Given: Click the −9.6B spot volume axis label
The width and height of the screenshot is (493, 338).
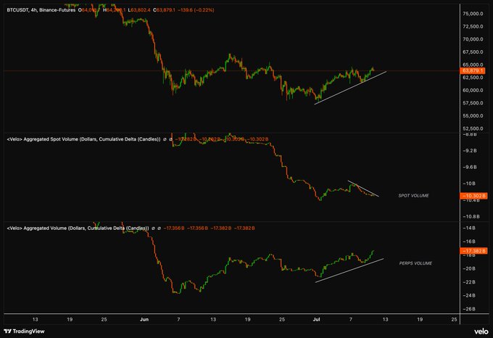Looking at the screenshot, I should (x=469, y=167).
